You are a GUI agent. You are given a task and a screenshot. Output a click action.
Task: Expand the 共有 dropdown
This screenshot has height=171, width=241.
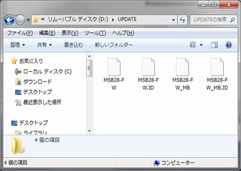[x=44, y=45]
